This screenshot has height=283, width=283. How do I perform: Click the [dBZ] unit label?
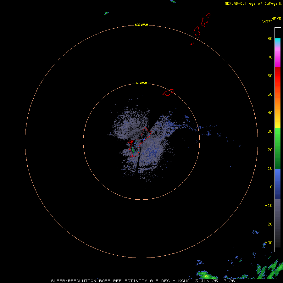click(x=267, y=22)
